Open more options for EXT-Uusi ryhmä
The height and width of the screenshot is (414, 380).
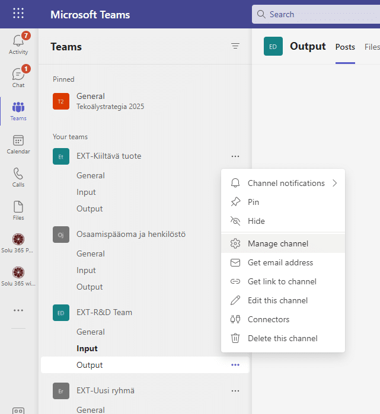pos(235,391)
